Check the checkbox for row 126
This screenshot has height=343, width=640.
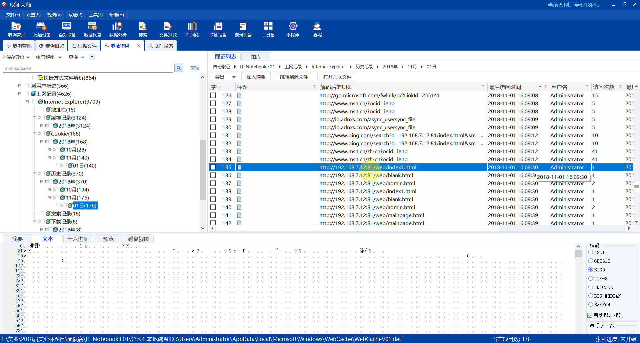(213, 95)
